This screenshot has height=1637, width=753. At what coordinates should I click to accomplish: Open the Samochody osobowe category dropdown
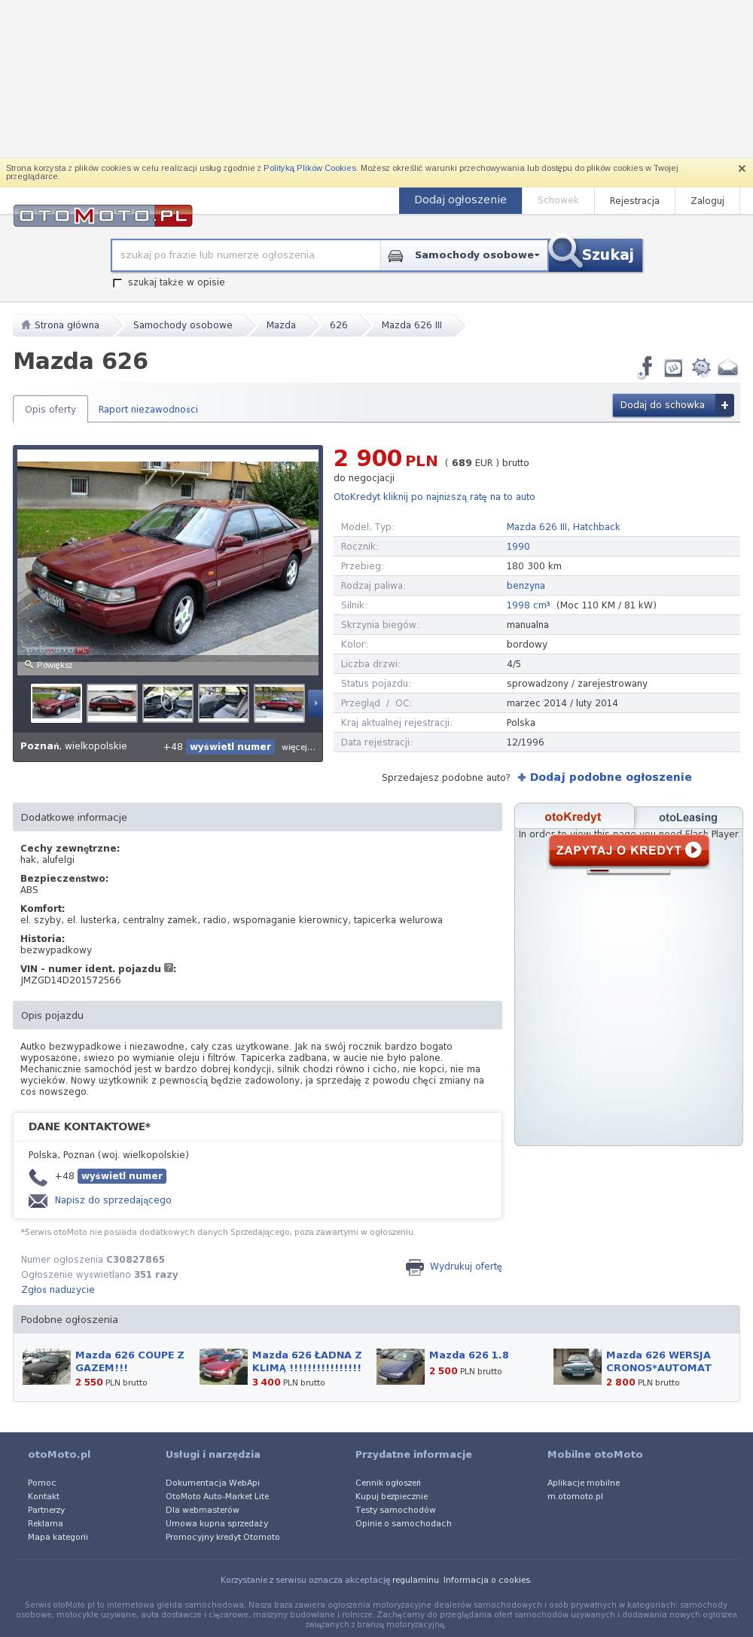[464, 255]
